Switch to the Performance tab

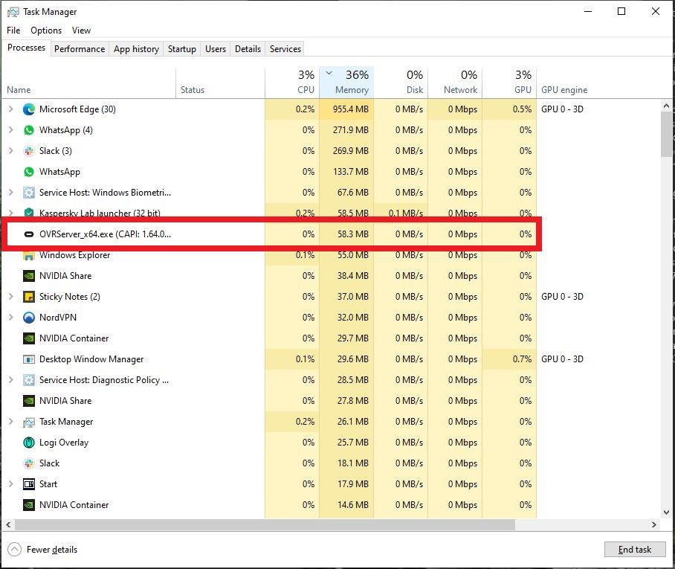pos(80,49)
